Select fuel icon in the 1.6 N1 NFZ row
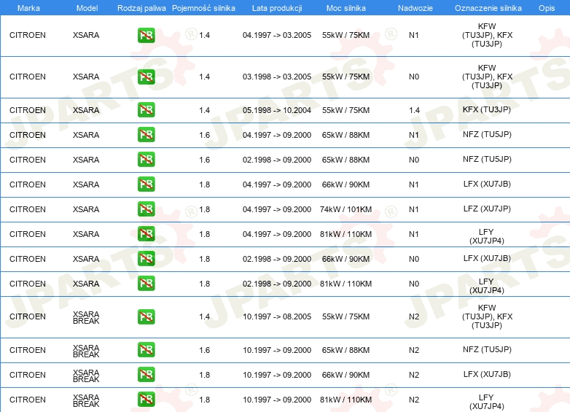The image size is (570, 412). (x=146, y=135)
